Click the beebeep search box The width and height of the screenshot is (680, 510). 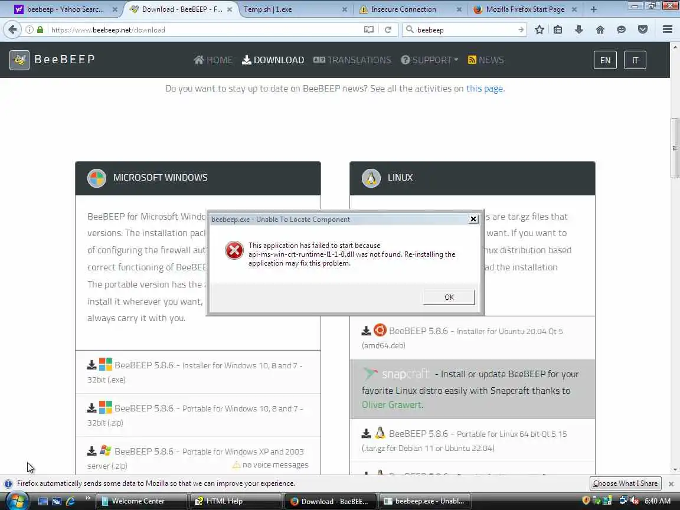[464, 30]
